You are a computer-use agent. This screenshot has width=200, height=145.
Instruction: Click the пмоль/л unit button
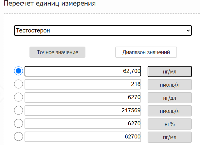tap(170, 111)
